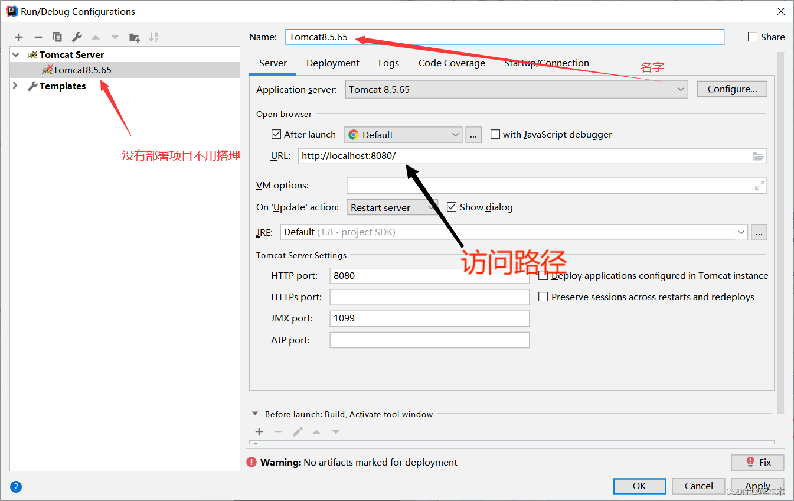
Task: Select Tomcat8.5.65 configuration in tree
Action: pyautogui.click(x=125, y=70)
